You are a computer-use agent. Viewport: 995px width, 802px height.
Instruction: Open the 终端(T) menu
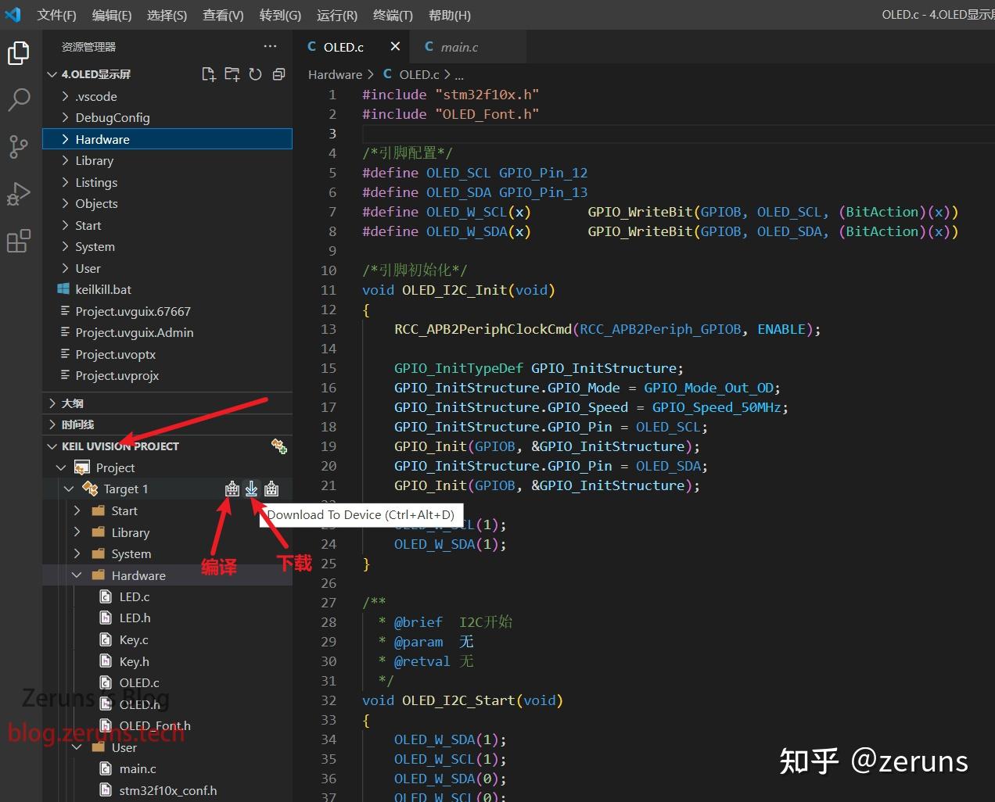[x=393, y=15]
